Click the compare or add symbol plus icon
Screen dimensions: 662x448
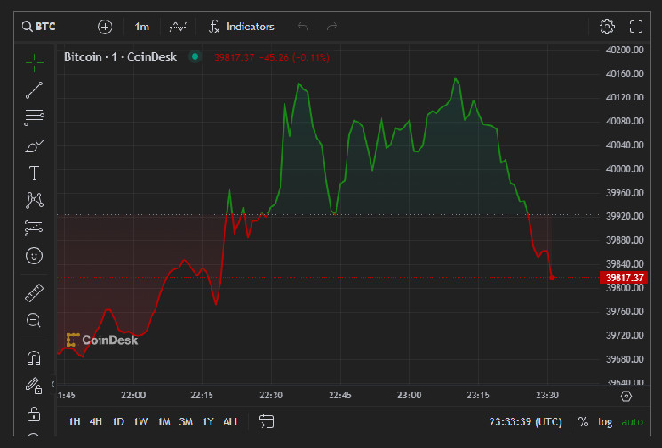105,27
